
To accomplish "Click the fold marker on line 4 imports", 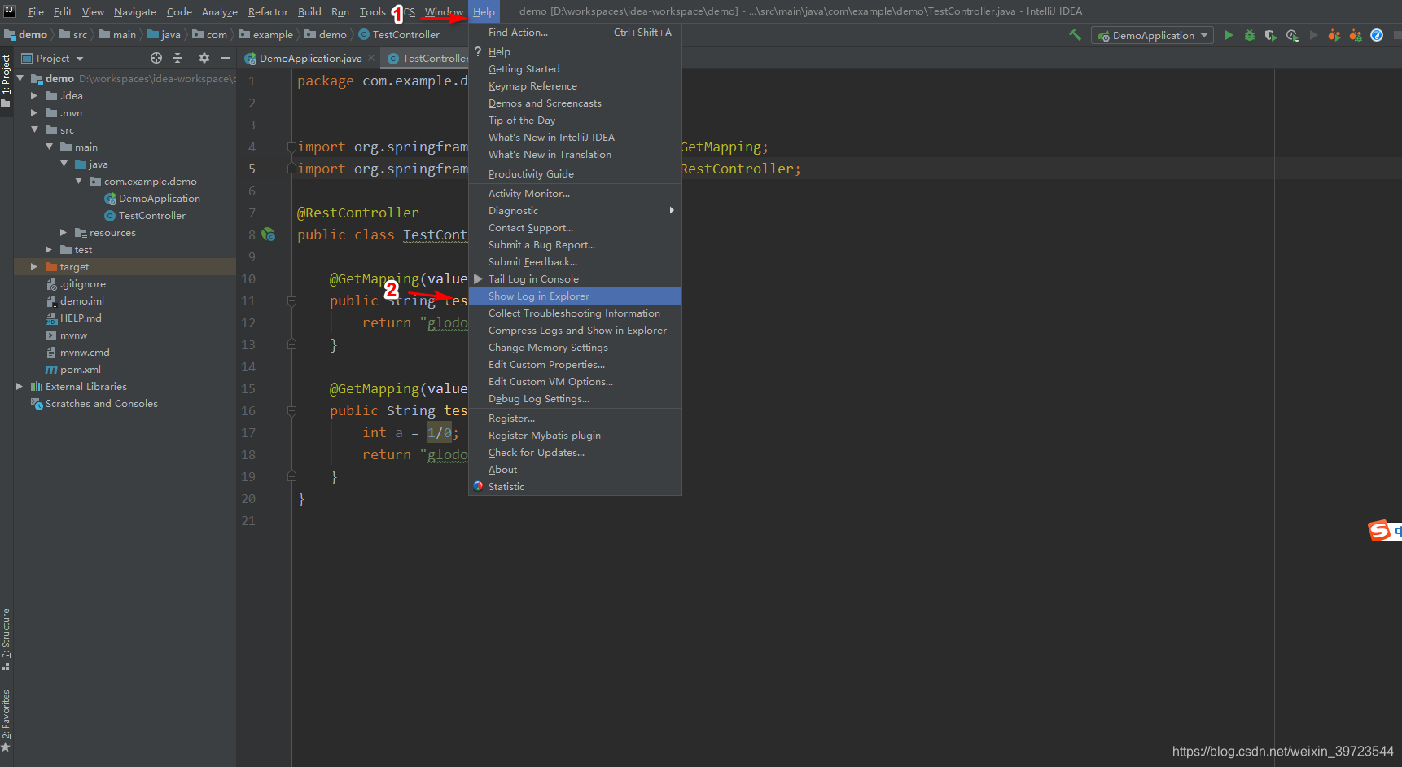I will [291, 147].
